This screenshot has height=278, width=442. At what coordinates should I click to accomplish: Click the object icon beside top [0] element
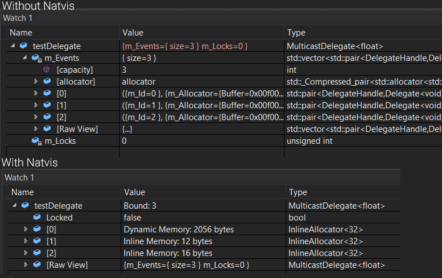47,93
